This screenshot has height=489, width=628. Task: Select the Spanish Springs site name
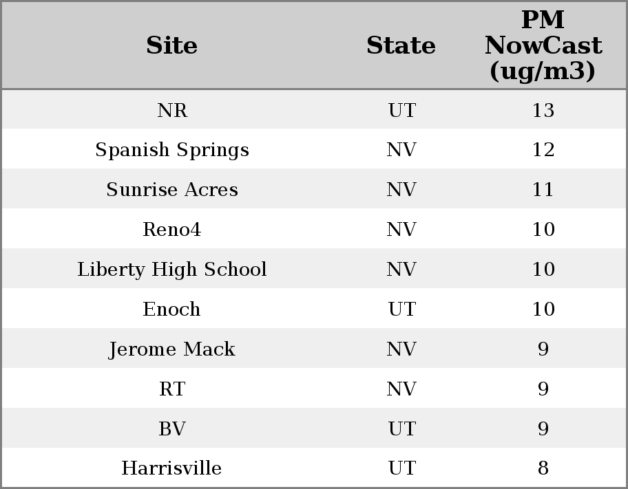pyautogui.click(x=171, y=150)
